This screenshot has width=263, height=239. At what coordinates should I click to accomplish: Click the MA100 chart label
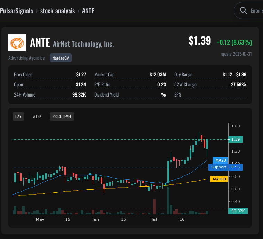tap(219, 179)
